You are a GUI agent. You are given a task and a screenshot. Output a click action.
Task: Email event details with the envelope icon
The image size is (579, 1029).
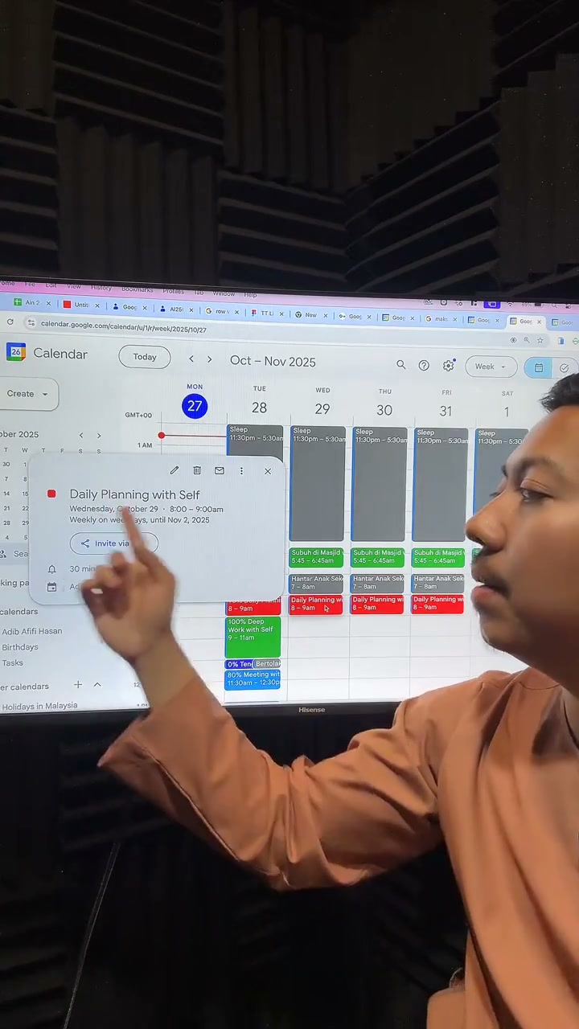[219, 470]
